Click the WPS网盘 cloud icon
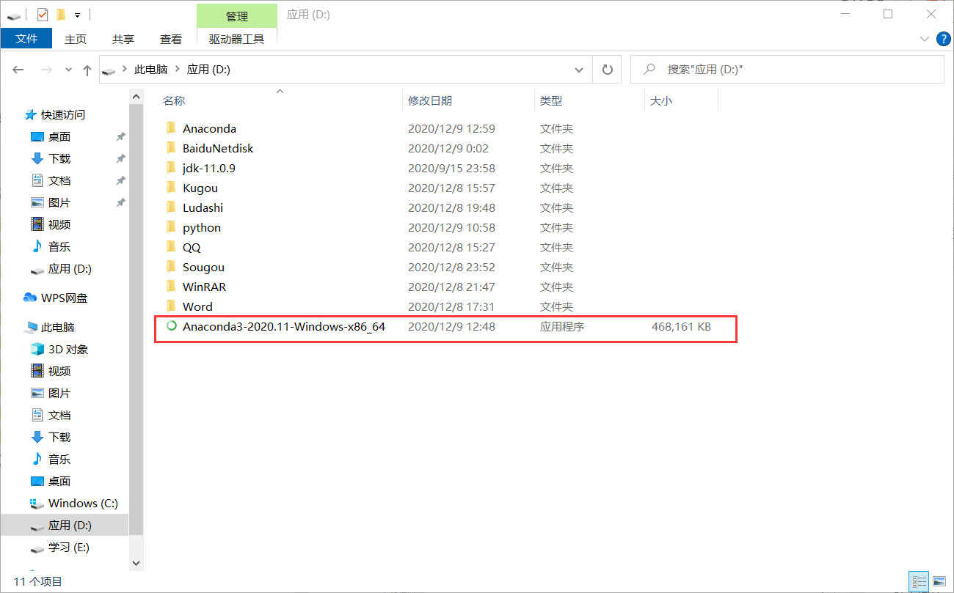This screenshot has width=954, height=593. [30, 298]
